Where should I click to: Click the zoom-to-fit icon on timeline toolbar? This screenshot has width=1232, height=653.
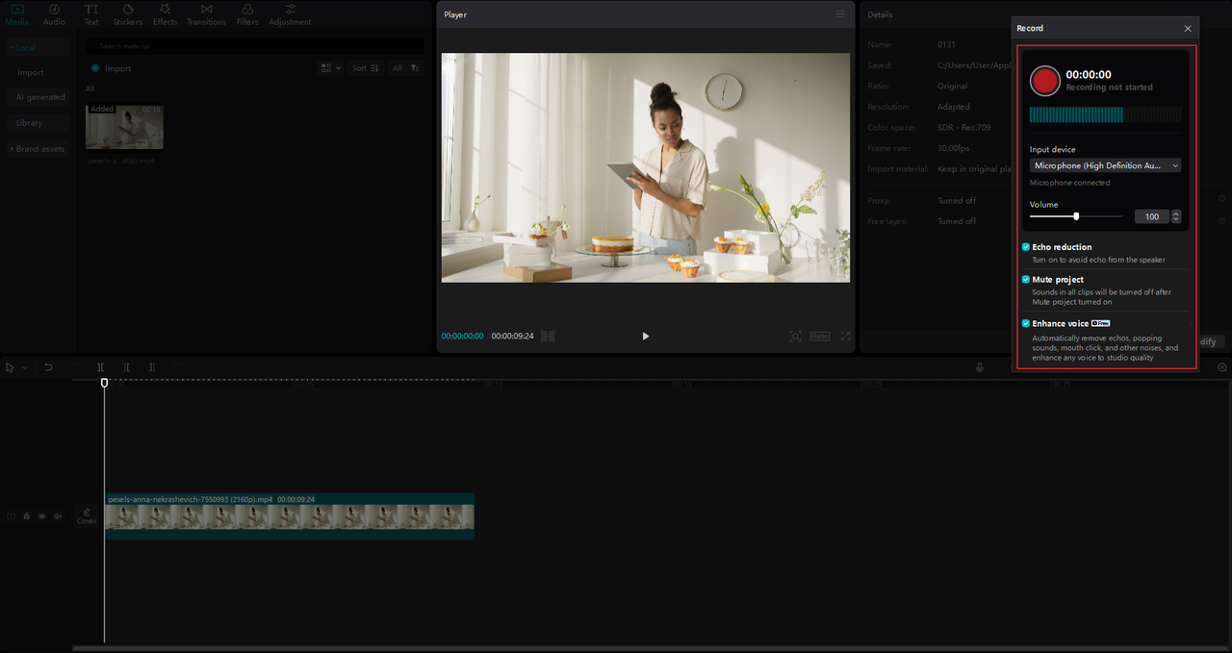coord(1222,367)
